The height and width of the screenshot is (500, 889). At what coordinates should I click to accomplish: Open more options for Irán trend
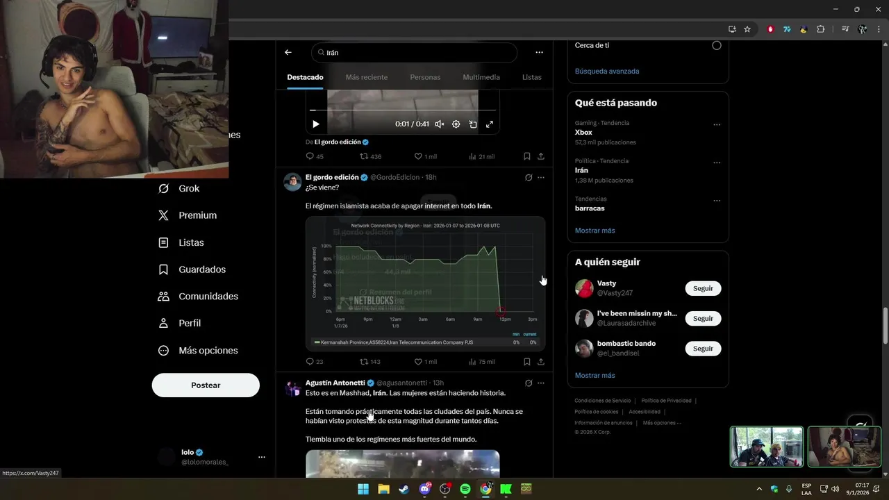[x=717, y=163]
